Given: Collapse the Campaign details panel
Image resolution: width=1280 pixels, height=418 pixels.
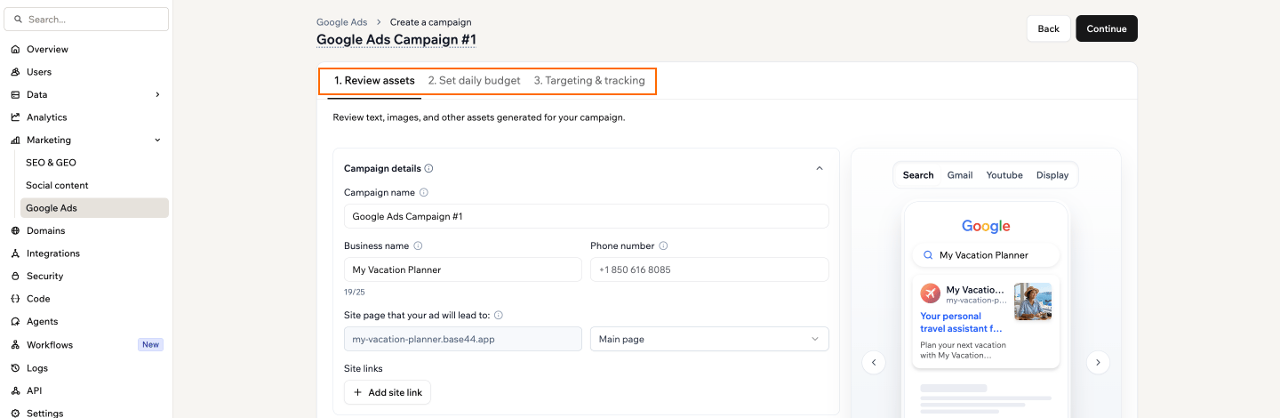Looking at the screenshot, I should coord(820,168).
